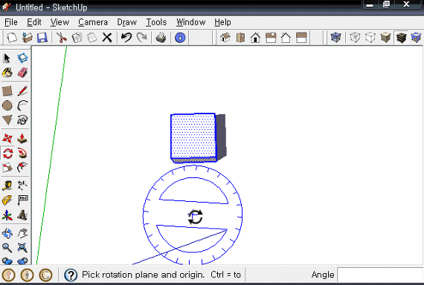The image size is (424, 285).
Task: Open a file using the Open icon
Action: [x=28, y=38]
